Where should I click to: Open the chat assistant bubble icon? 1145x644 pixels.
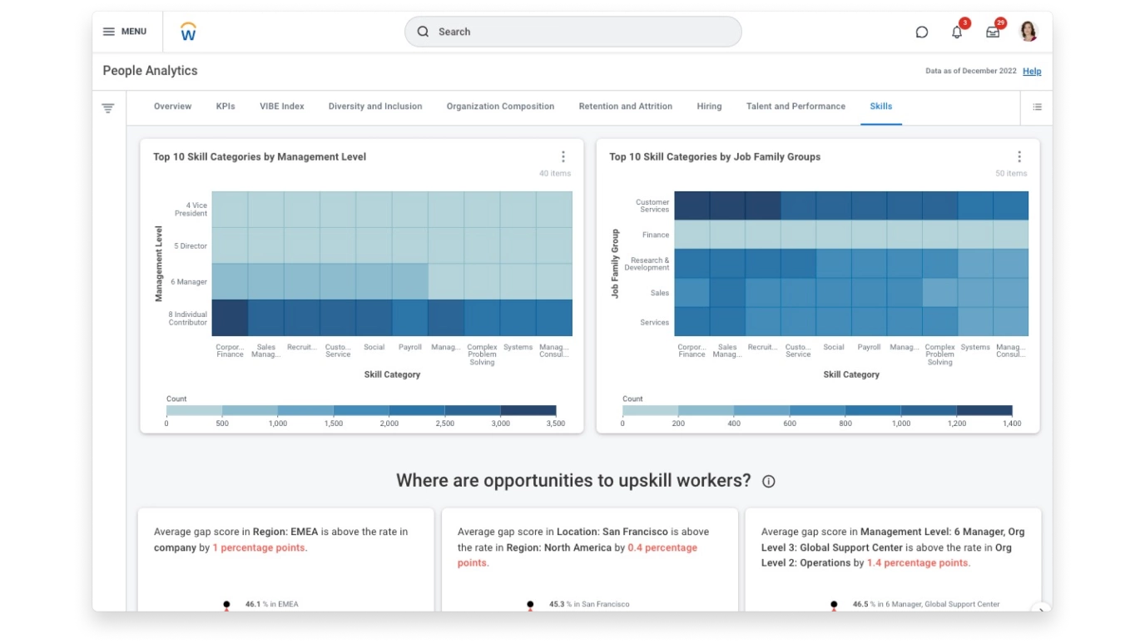[921, 32]
